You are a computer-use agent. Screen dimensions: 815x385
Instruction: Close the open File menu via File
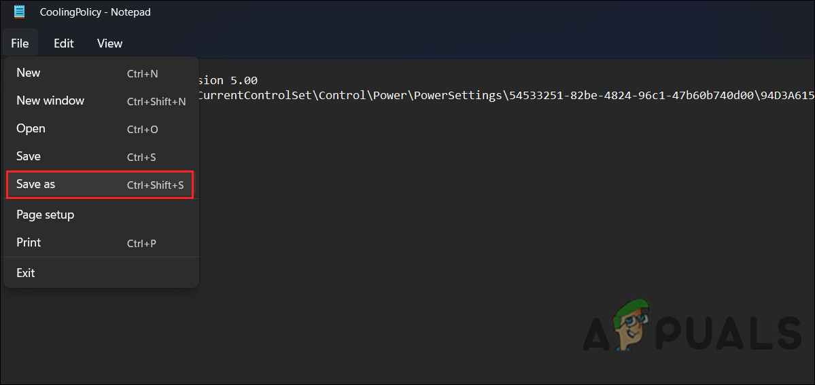point(20,43)
